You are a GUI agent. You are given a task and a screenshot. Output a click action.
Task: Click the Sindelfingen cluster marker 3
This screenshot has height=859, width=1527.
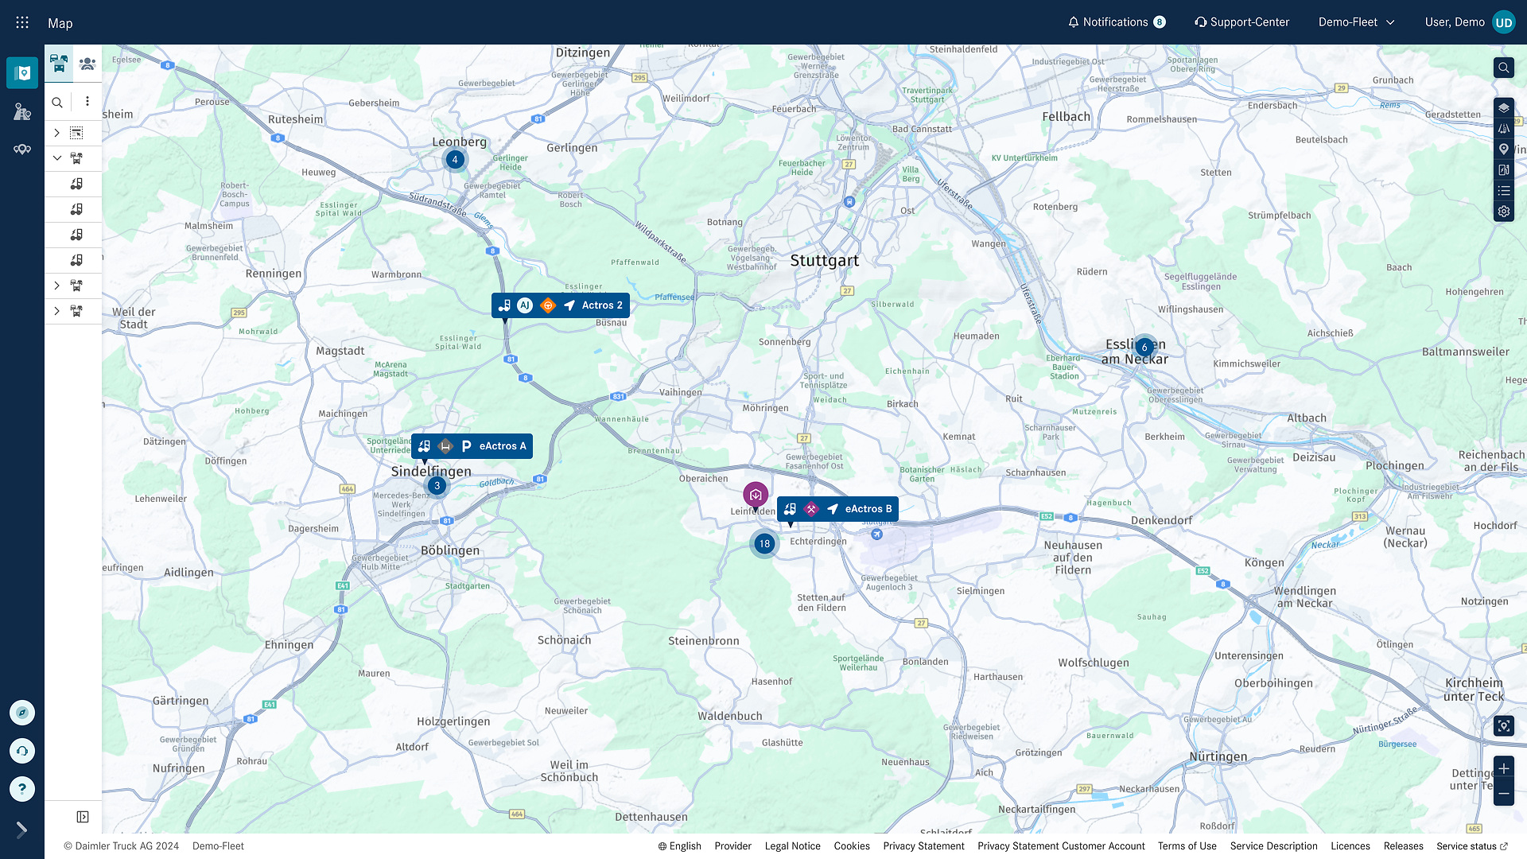(437, 485)
